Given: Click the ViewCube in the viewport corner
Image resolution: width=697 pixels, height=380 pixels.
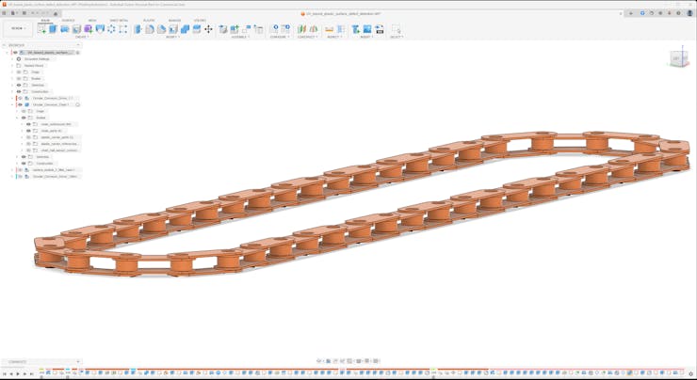Looking at the screenshot, I should [x=676, y=58].
